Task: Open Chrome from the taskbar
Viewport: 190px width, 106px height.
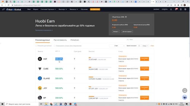Action: [x=51, y=104]
